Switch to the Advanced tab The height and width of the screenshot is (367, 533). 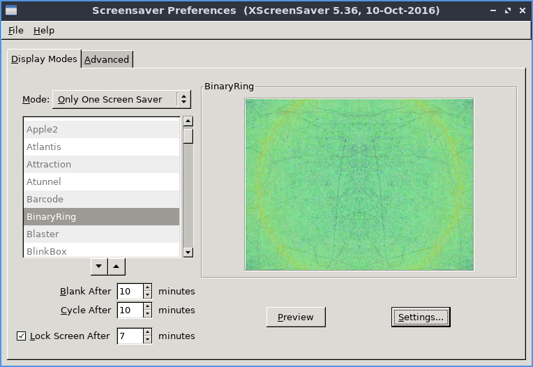[107, 59]
